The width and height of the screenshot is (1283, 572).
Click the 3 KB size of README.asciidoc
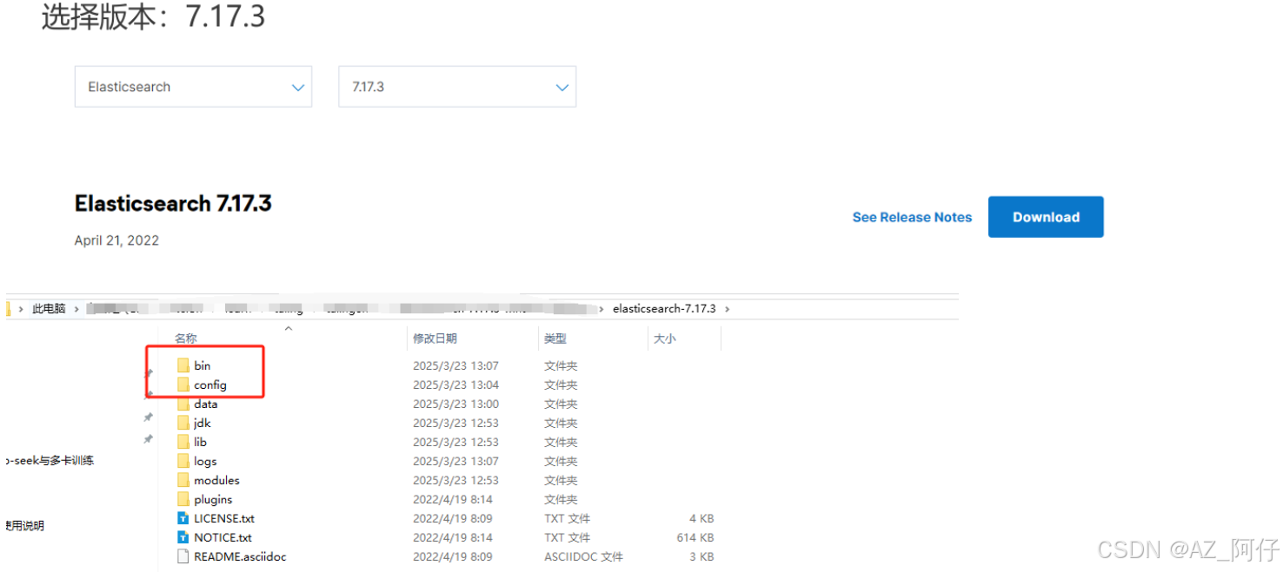pos(701,556)
